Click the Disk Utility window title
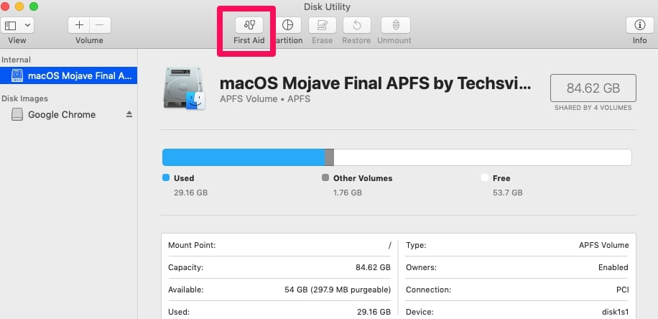Image resolution: width=658 pixels, height=319 pixels. (327, 6)
